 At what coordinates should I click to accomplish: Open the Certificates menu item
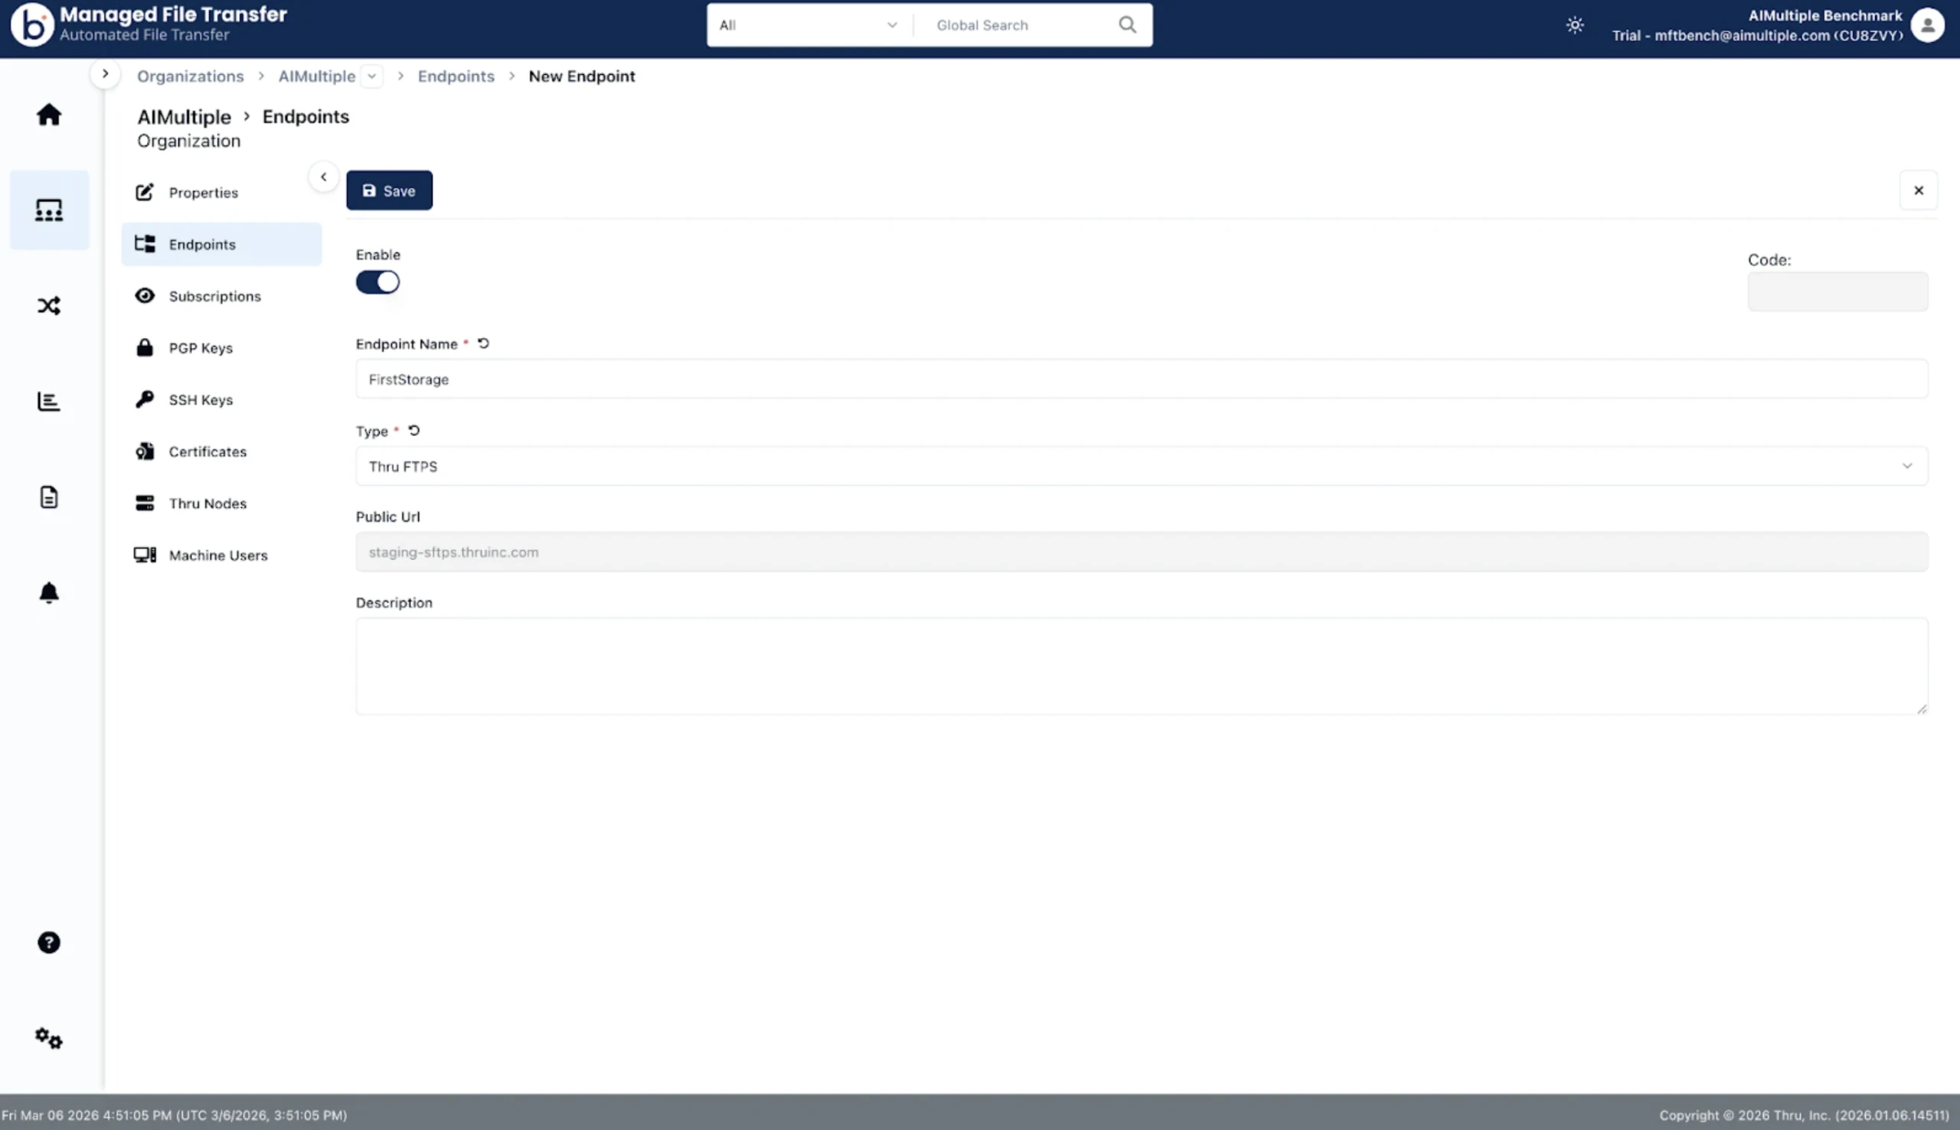coord(221,451)
